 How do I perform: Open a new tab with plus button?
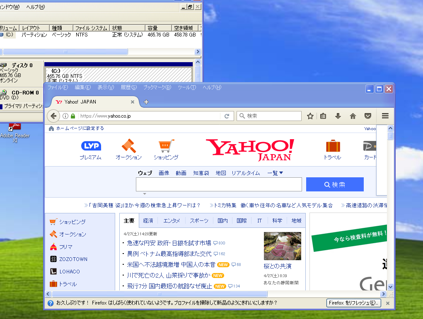(x=146, y=102)
